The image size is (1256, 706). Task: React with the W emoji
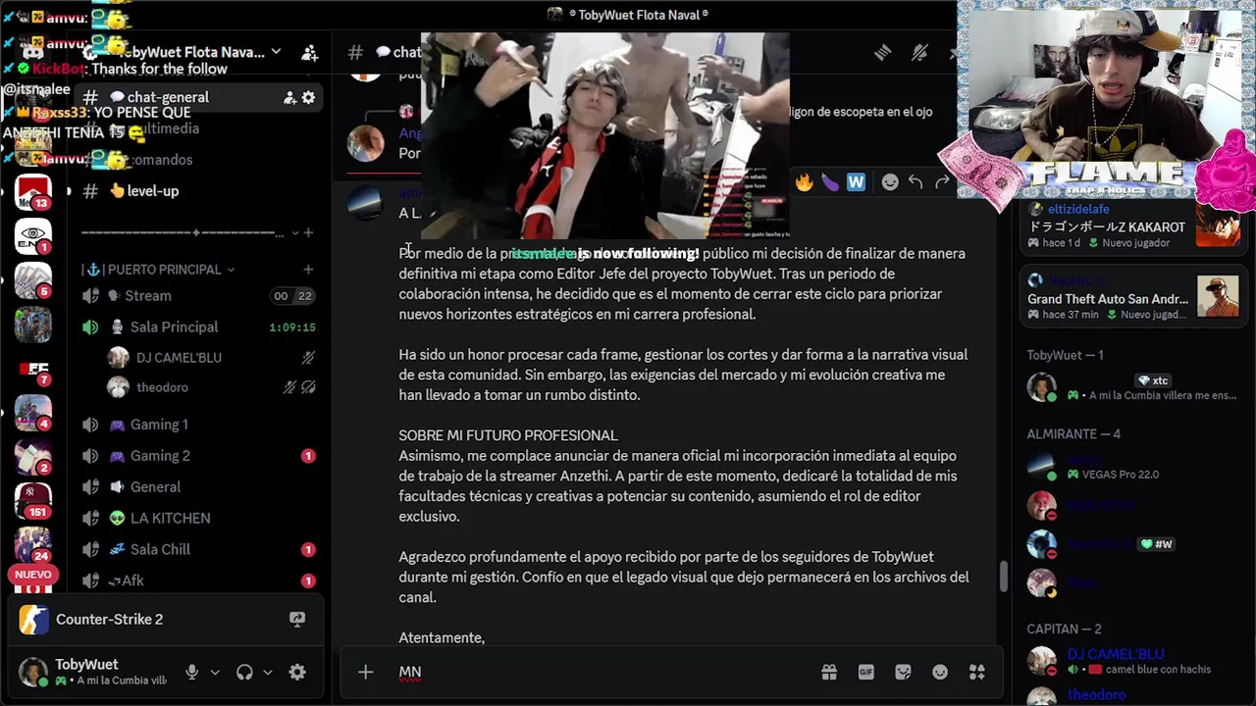[x=856, y=181]
